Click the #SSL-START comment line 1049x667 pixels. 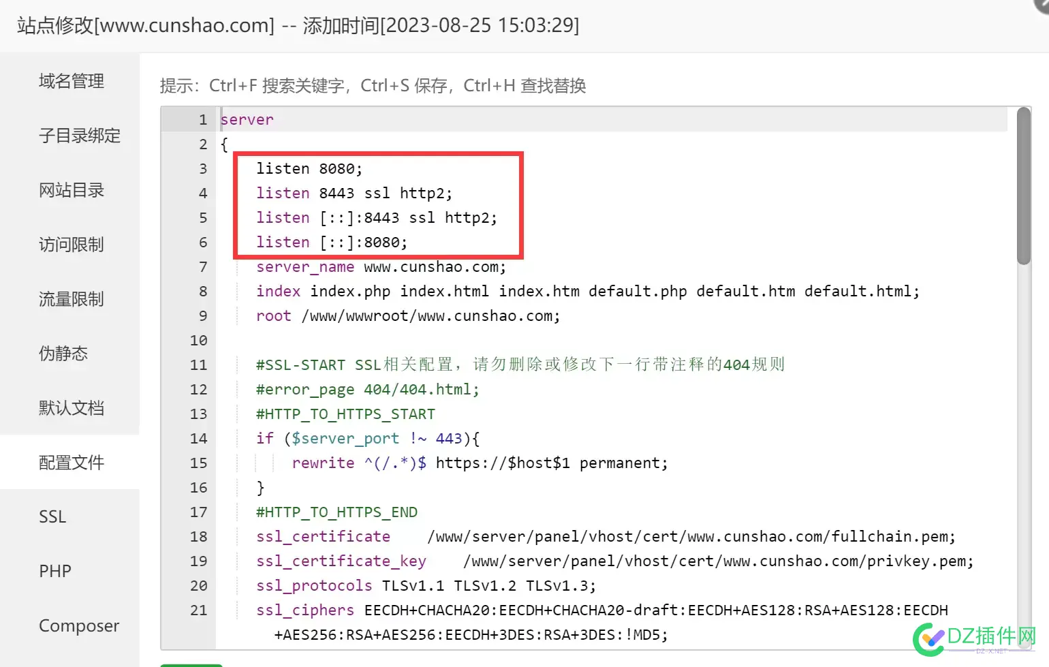click(x=520, y=365)
